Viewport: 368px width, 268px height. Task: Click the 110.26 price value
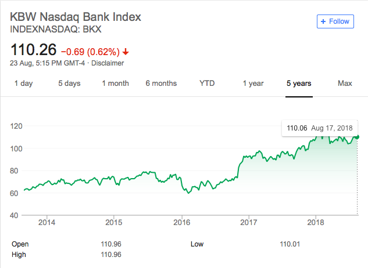click(x=33, y=50)
